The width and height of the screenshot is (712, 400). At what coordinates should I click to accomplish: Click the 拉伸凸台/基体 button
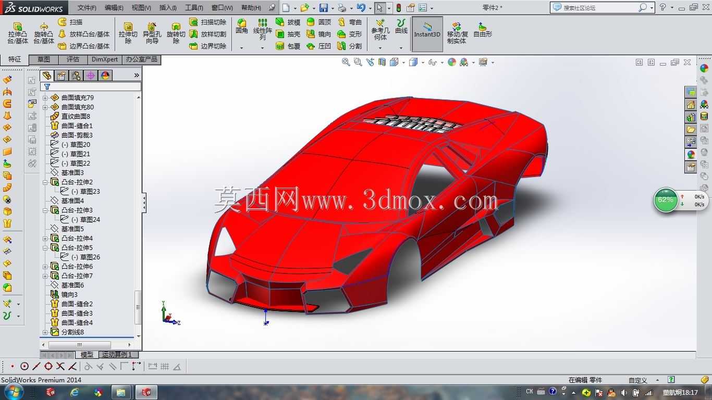(x=18, y=33)
